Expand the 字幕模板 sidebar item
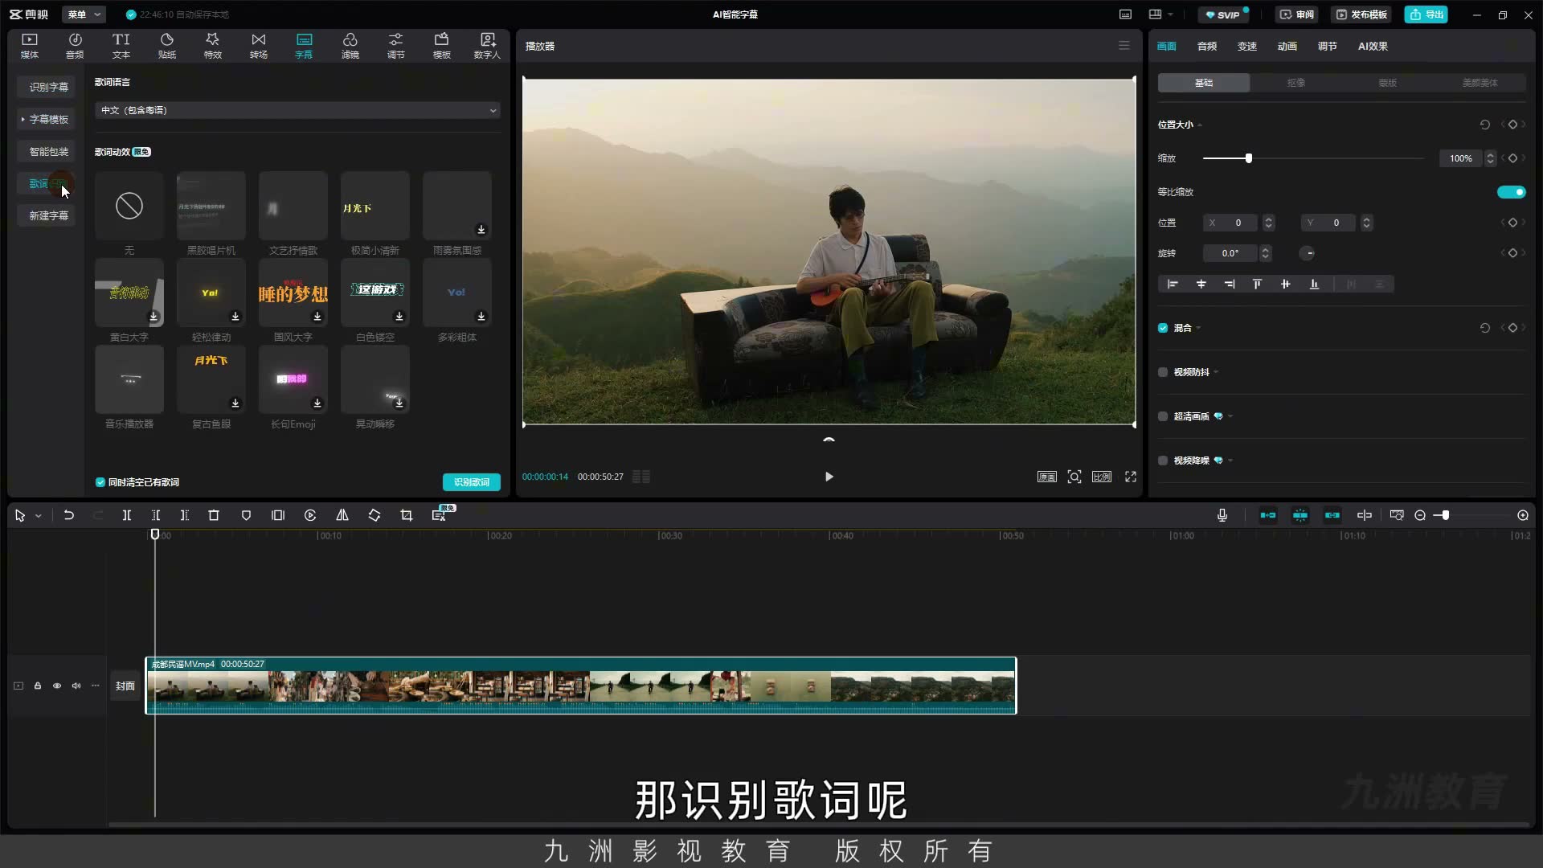The image size is (1543, 868). click(47, 119)
